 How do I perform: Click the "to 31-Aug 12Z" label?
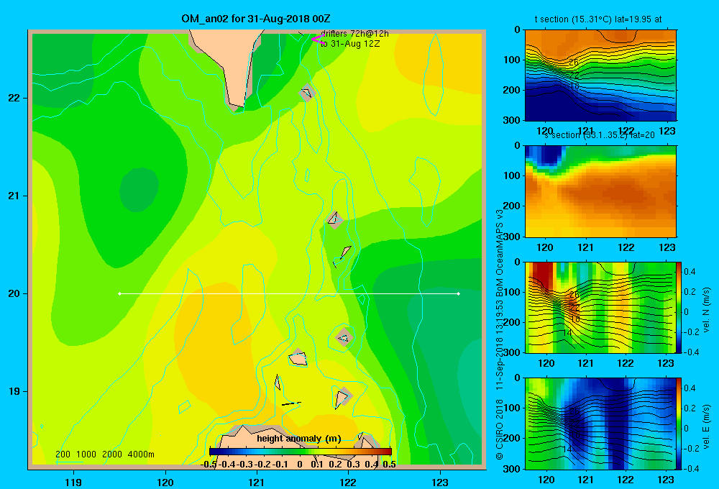click(x=350, y=44)
